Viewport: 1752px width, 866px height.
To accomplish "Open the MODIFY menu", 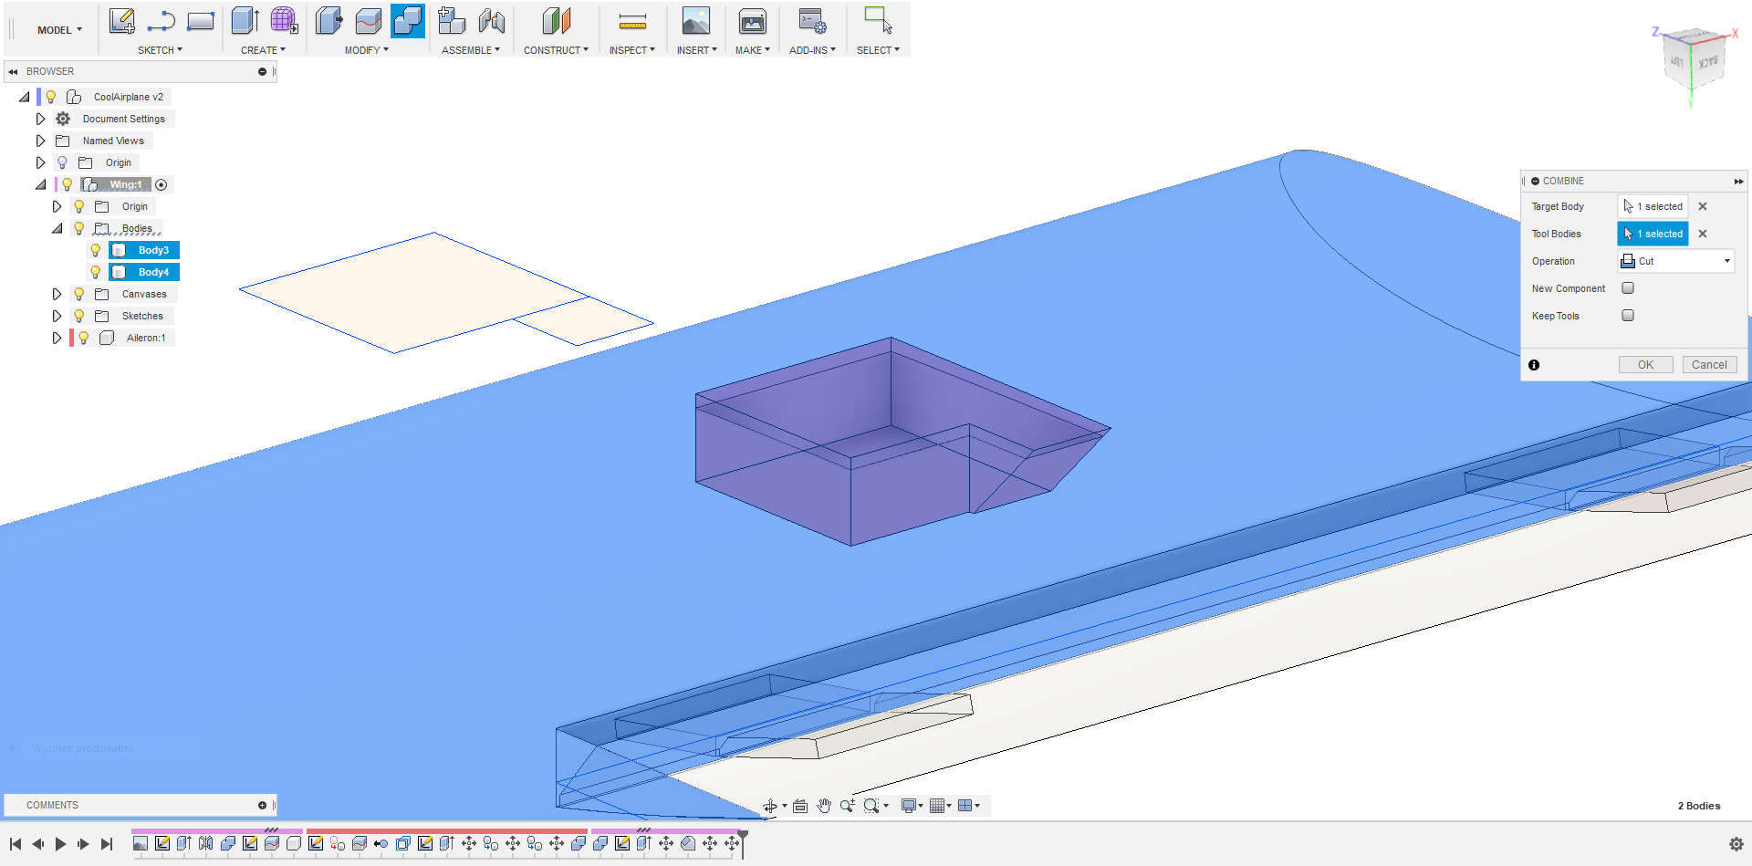I will click(366, 50).
